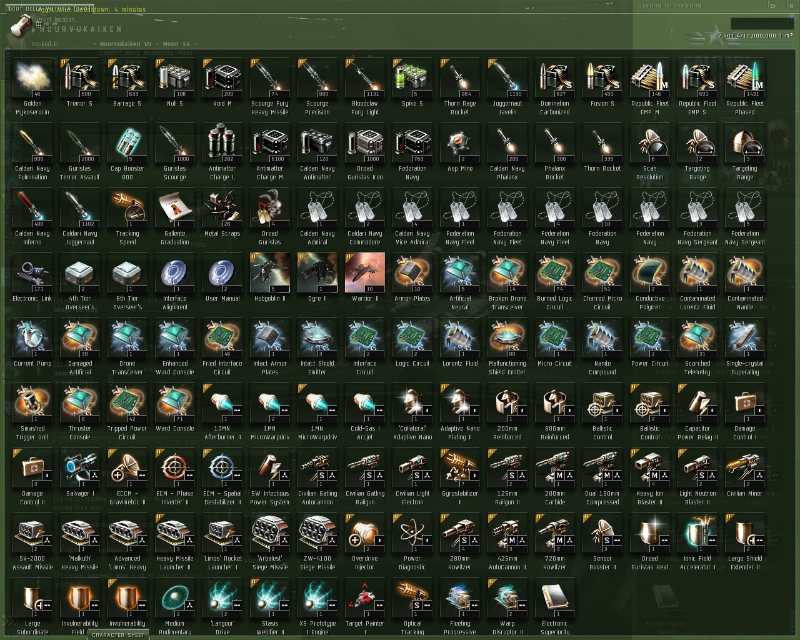Switch inventory to list view mode
The image size is (800, 640).
pyautogui.click(x=55, y=24)
